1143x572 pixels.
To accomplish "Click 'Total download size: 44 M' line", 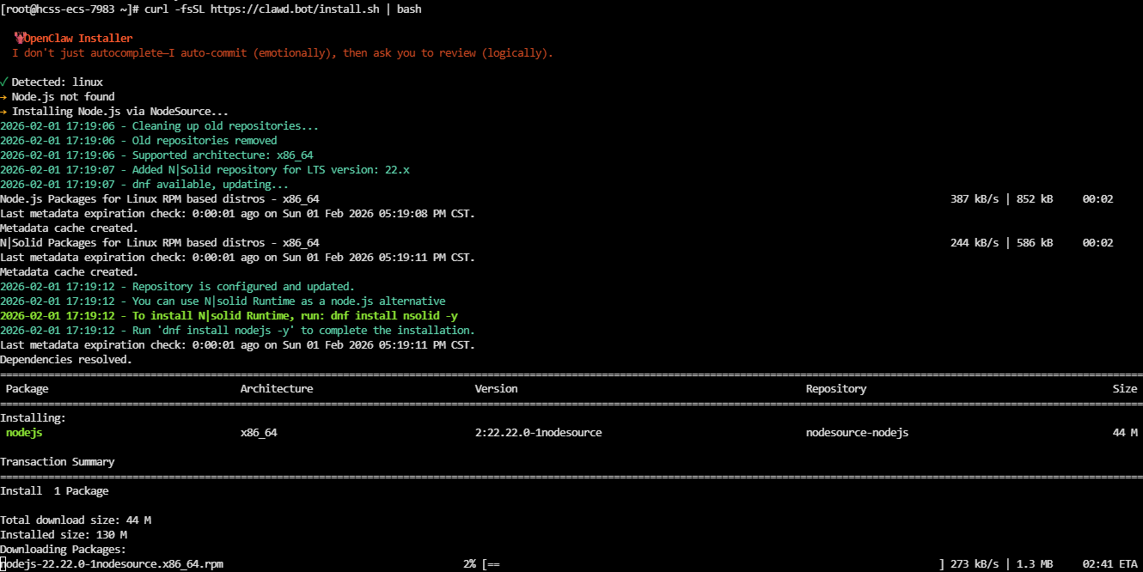I will [76, 520].
